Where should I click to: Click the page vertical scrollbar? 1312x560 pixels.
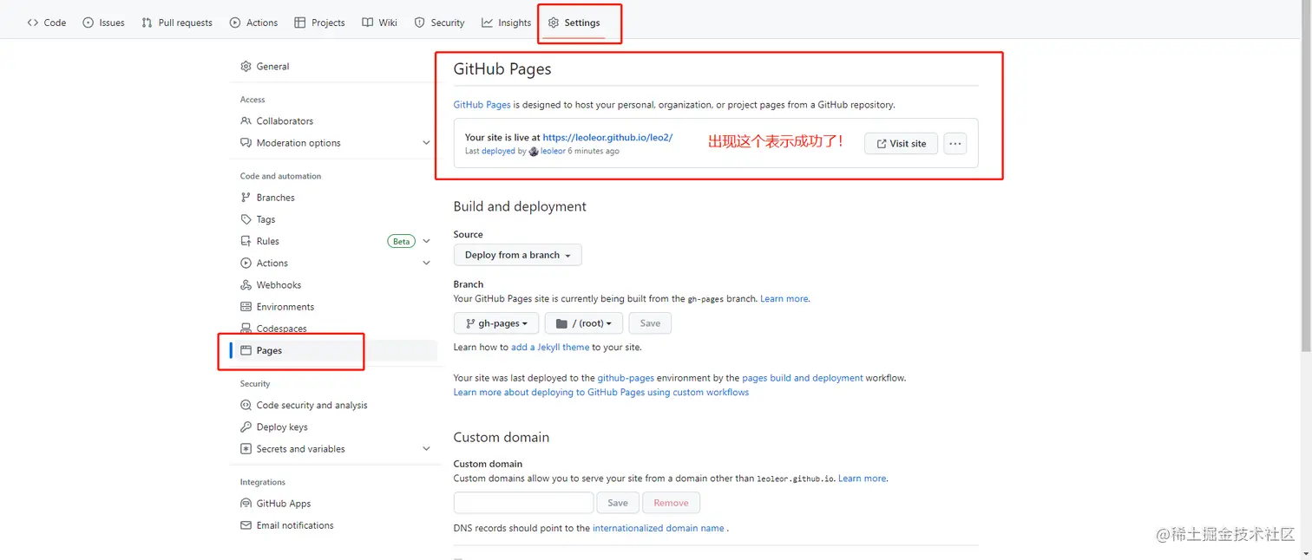pyautogui.click(x=1306, y=178)
